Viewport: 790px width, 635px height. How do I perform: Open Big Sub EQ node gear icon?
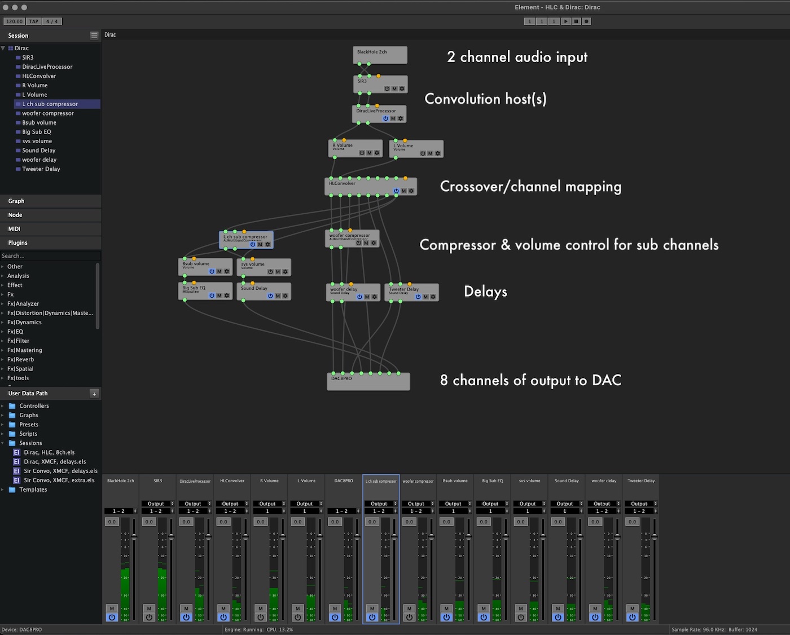pos(227,296)
